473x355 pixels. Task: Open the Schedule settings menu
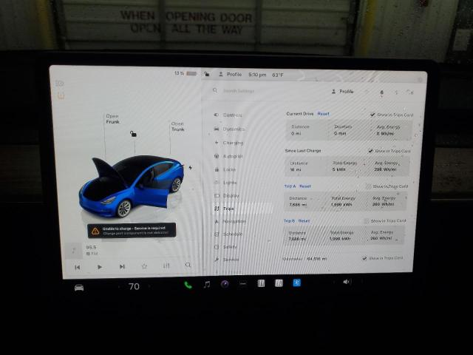pos(228,234)
